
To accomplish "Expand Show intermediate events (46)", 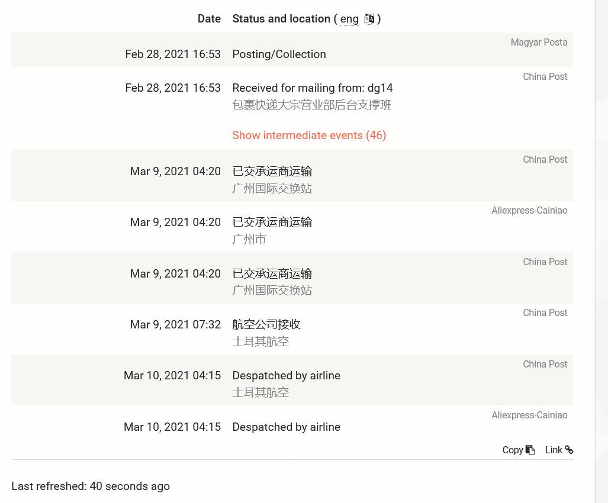I will coord(309,136).
